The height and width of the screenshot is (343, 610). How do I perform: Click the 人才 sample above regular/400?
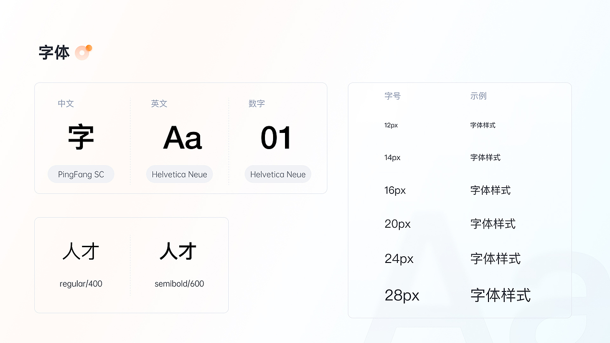[81, 251]
